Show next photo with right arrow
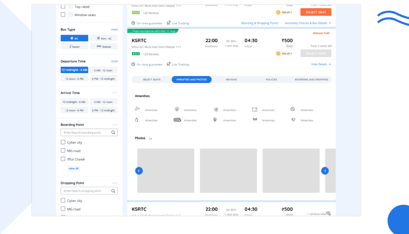 [x=325, y=171]
